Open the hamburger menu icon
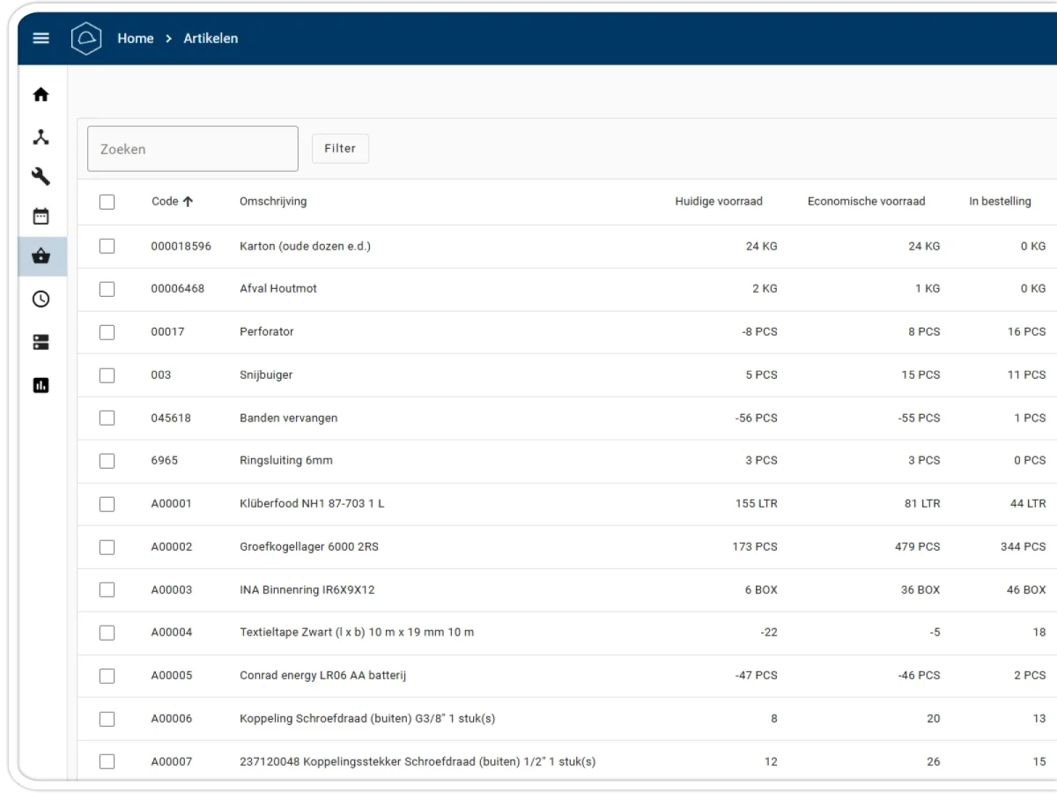The width and height of the screenshot is (1057, 793). [41, 39]
